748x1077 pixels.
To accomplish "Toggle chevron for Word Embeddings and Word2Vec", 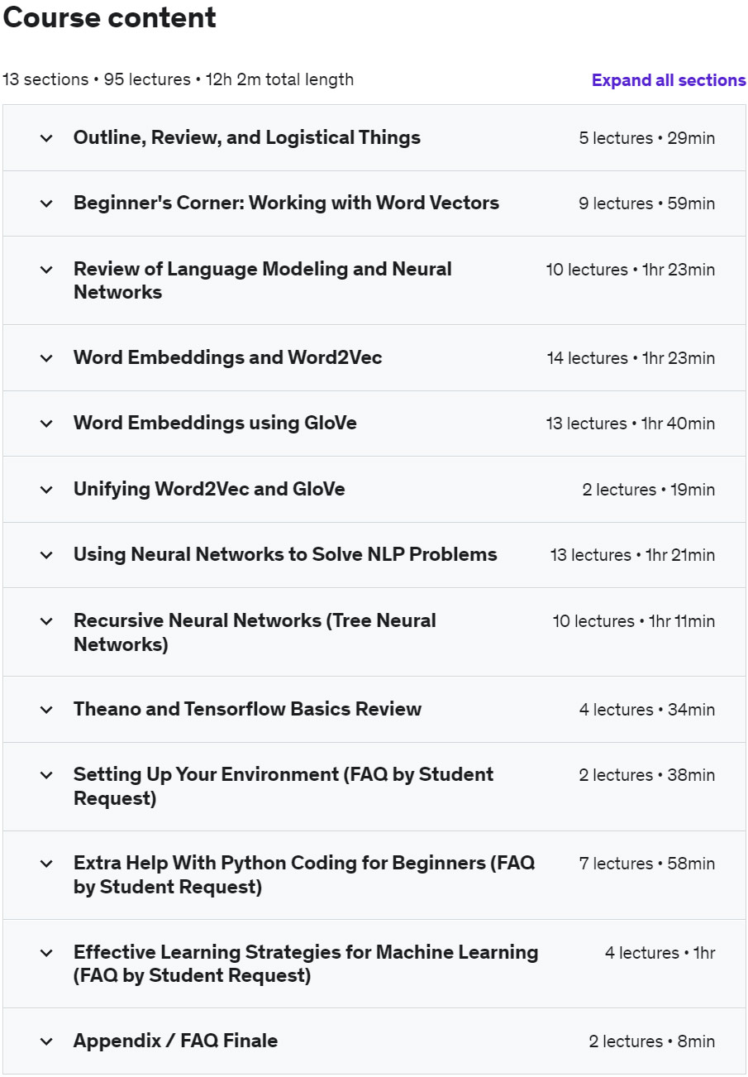I will pyautogui.click(x=46, y=358).
